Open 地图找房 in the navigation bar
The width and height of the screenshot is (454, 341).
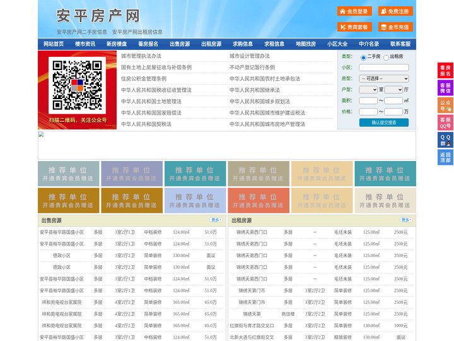coord(306,44)
